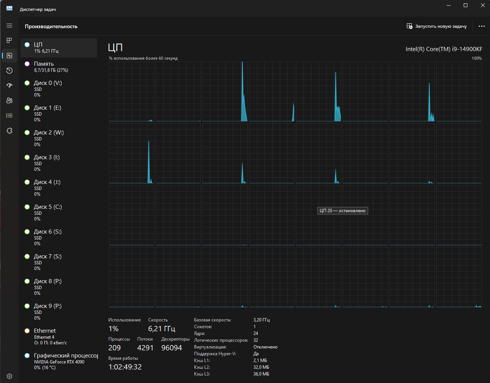Viewport: 490px width, 383px height.
Task: Select the ЦП performance entry
Action: click(x=58, y=48)
